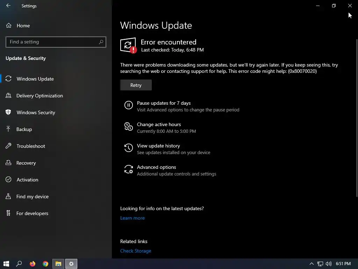The width and height of the screenshot is (358, 269).
Task: Click the shield icon for Windows Security
Action: pos(8,112)
